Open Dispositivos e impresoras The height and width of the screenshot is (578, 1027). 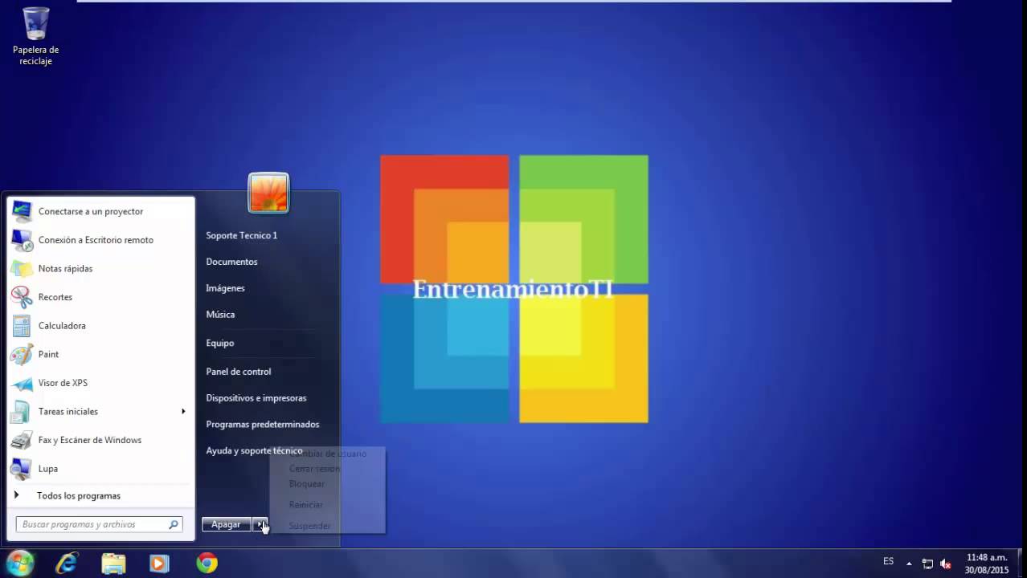pos(256,398)
